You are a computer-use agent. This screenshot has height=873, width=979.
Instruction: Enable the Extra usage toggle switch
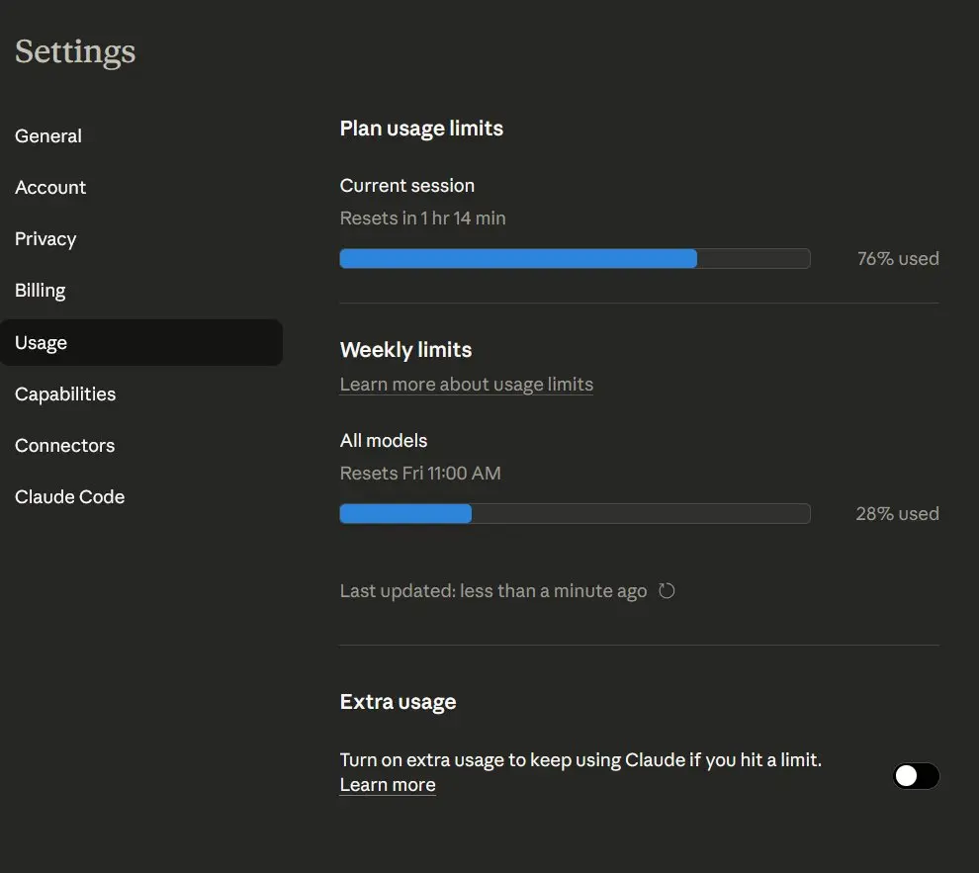[916, 776]
